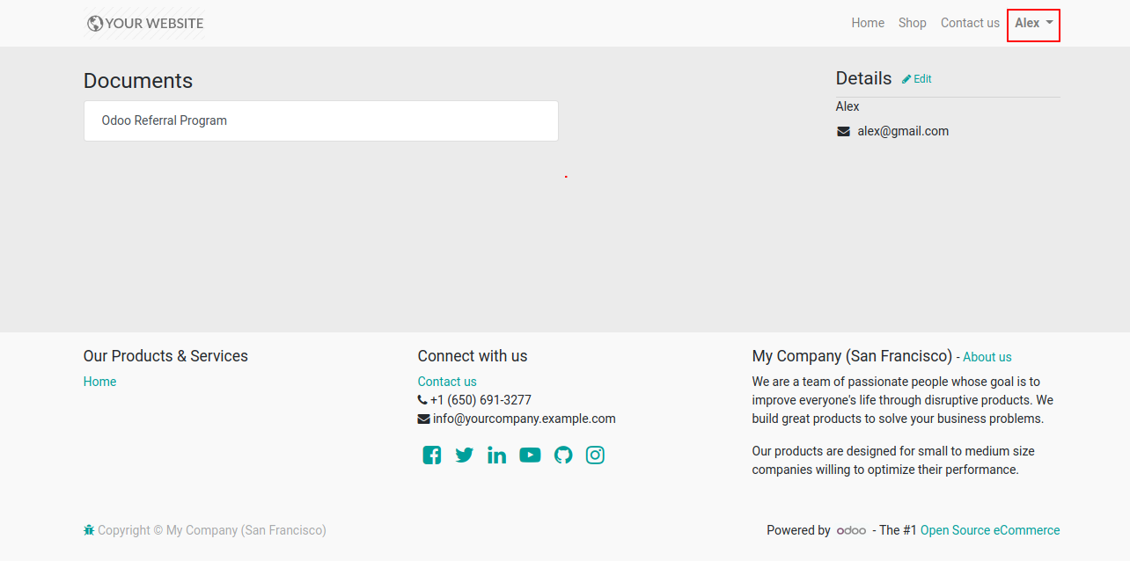
Task: Click the Home link under Our Products & Services
Action: pos(99,382)
